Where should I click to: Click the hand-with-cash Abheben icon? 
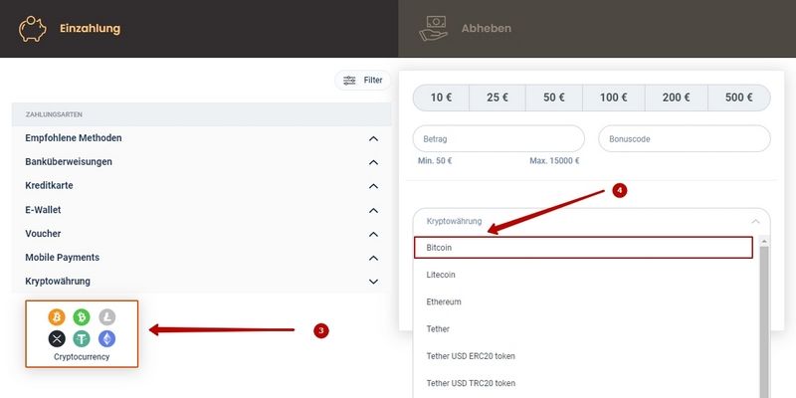coord(434,28)
